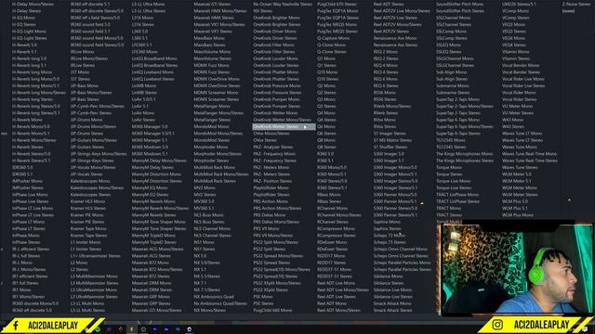
Task: Pick Vitamin Mono plugin
Action: click(515, 52)
